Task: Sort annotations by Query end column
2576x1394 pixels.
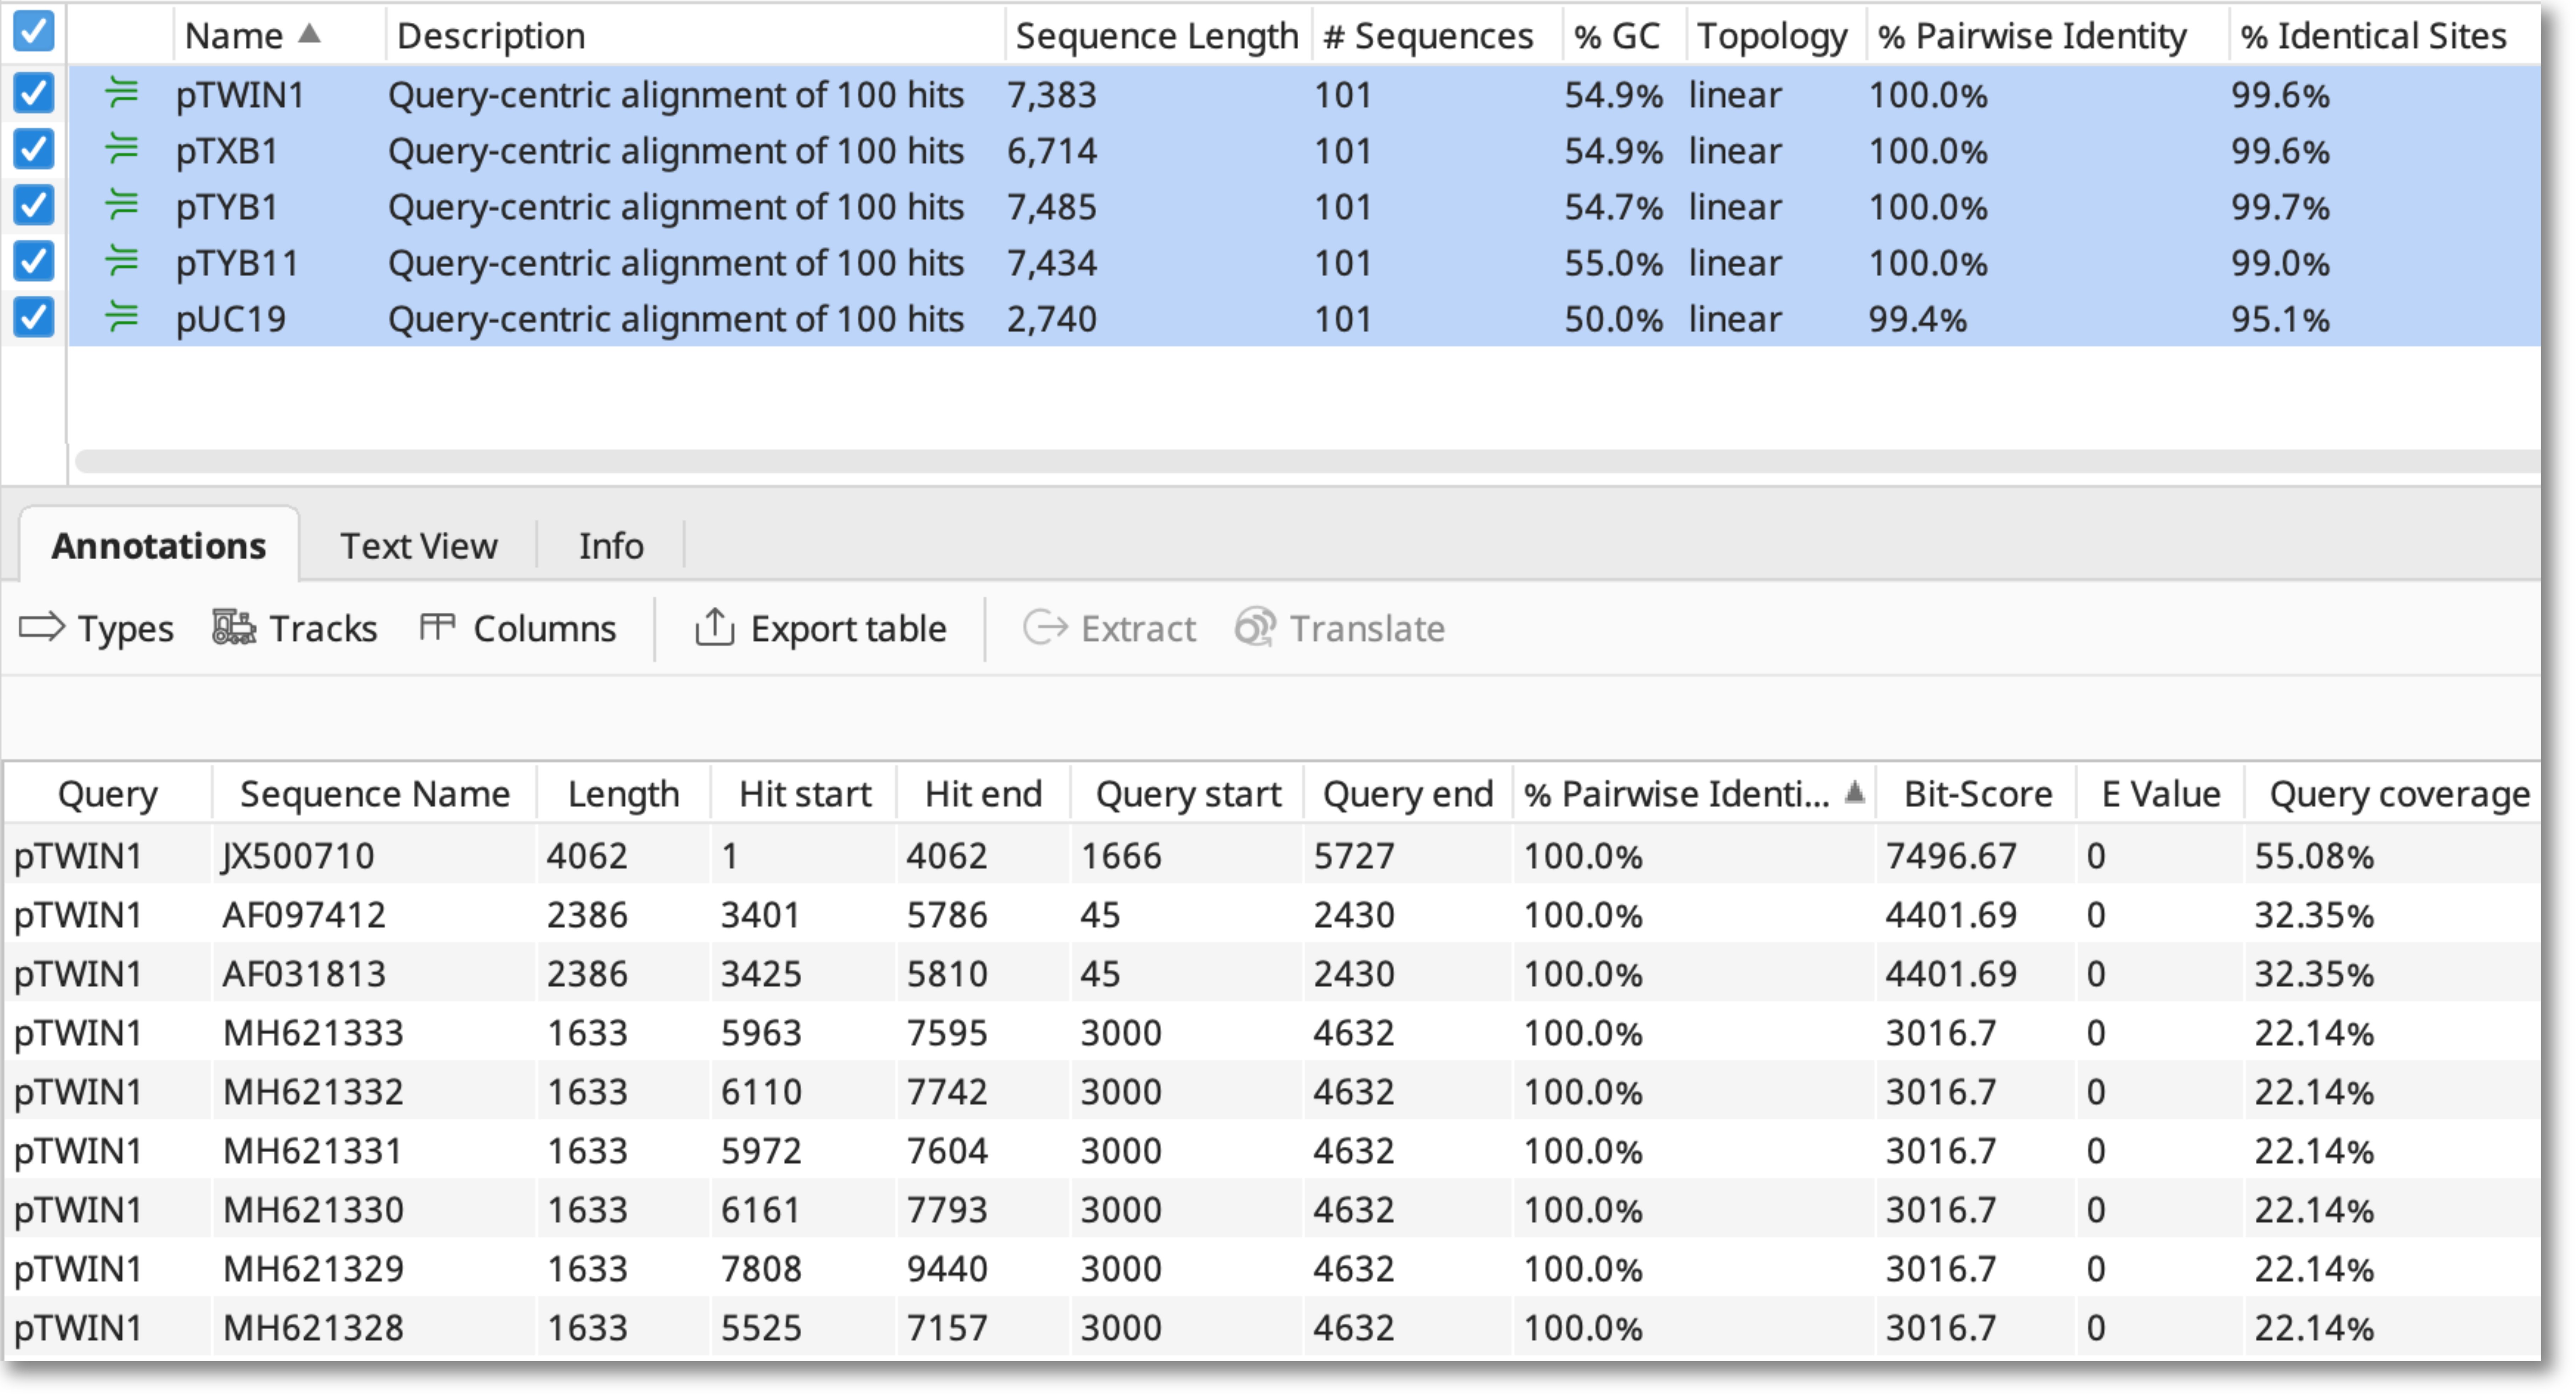Action: click(1408, 794)
